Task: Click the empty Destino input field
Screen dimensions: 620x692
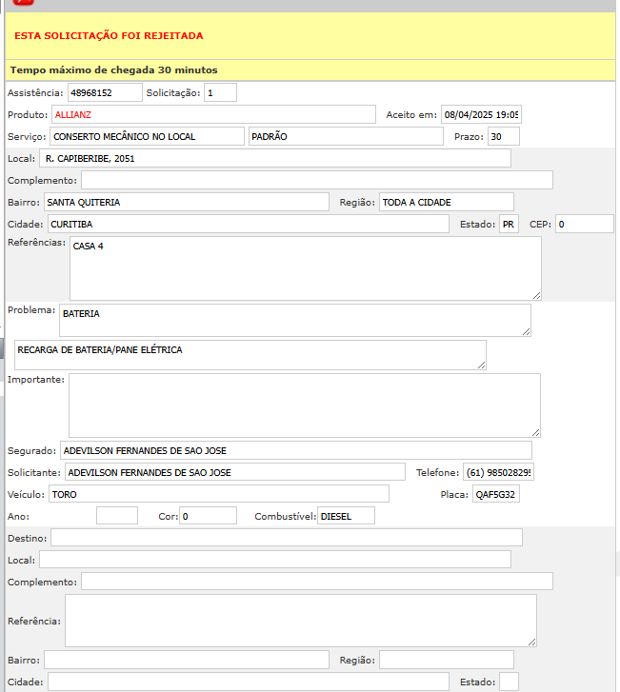Action: pos(286,538)
